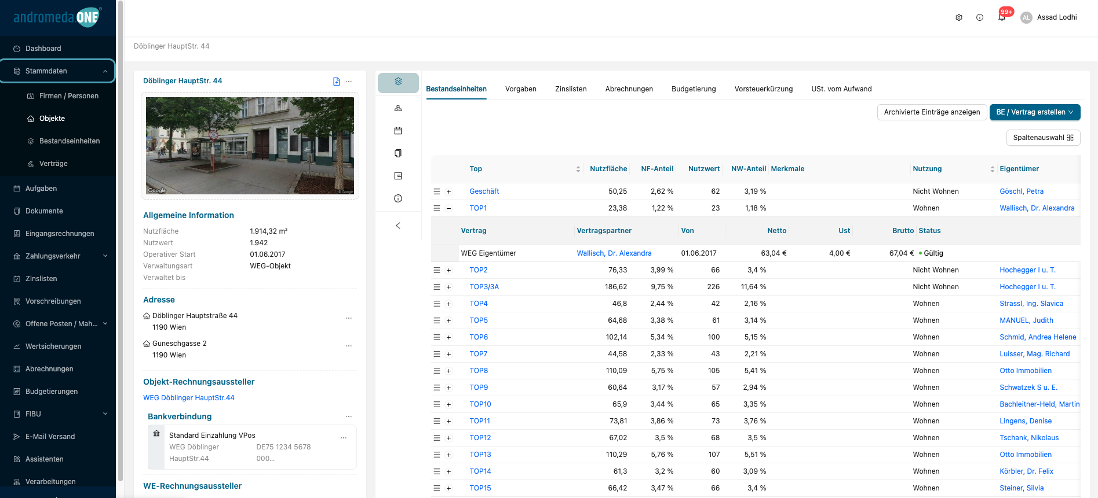Click Archivierte Einträge anzeigen button

click(932, 112)
